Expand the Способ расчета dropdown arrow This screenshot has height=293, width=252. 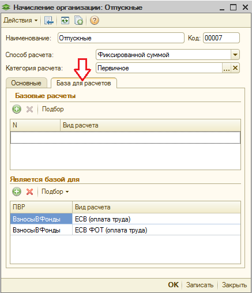pyautogui.click(x=235, y=55)
